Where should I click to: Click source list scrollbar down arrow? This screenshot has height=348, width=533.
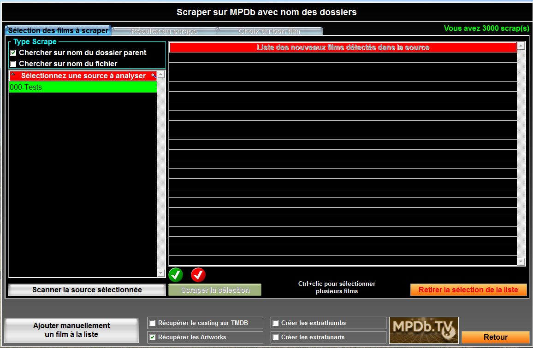(161, 273)
